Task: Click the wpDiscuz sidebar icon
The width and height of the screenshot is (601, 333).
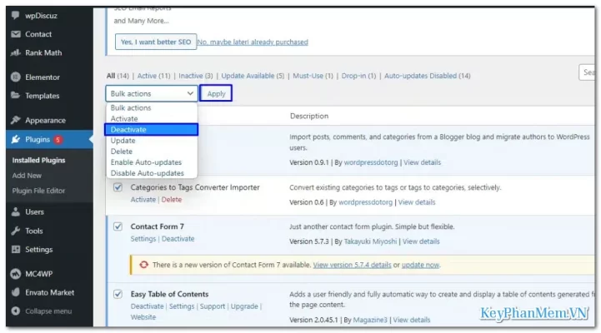Action: click(17, 16)
